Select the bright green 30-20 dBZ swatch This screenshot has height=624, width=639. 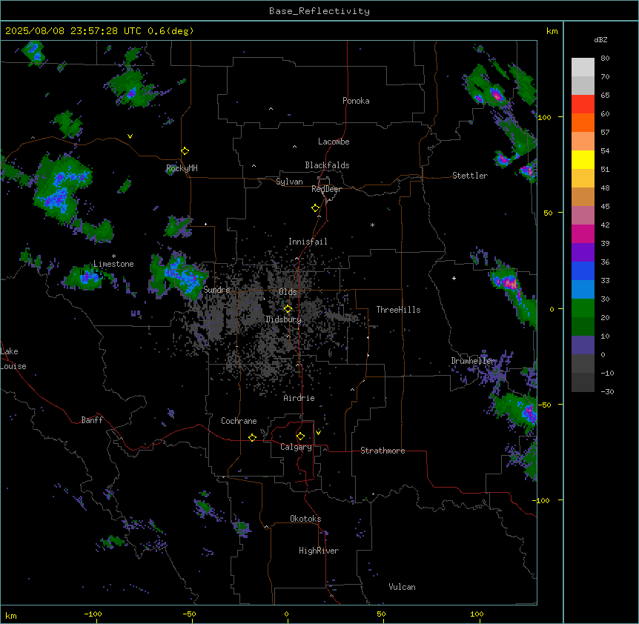point(583,308)
